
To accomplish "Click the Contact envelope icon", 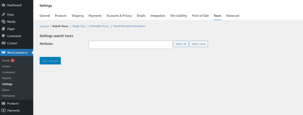I will [3, 43].
